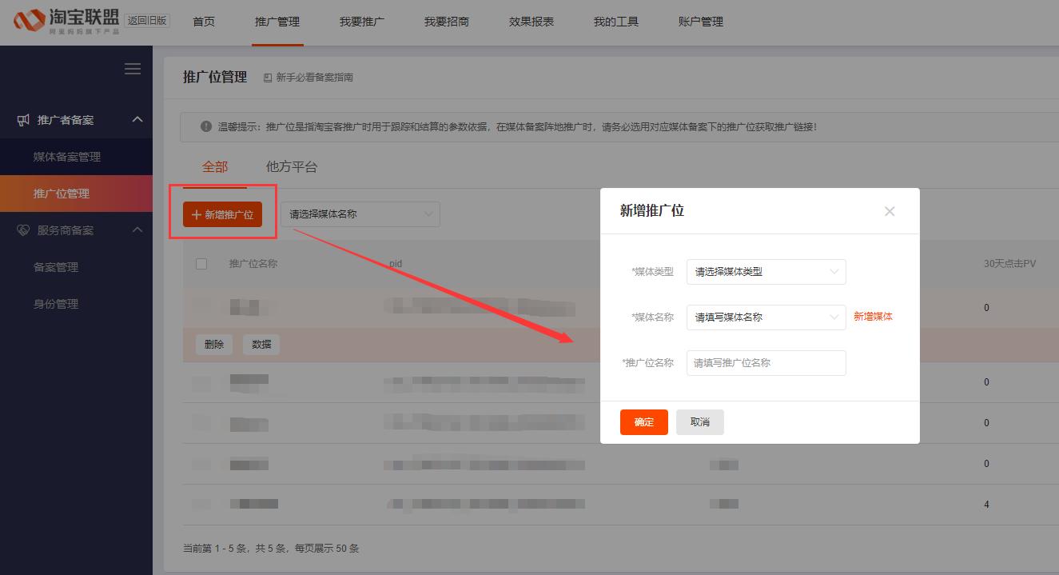Viewport: 1059px width, 575px height.
Task: Collapse the 推广者备案 section
Action: point(136,120)
